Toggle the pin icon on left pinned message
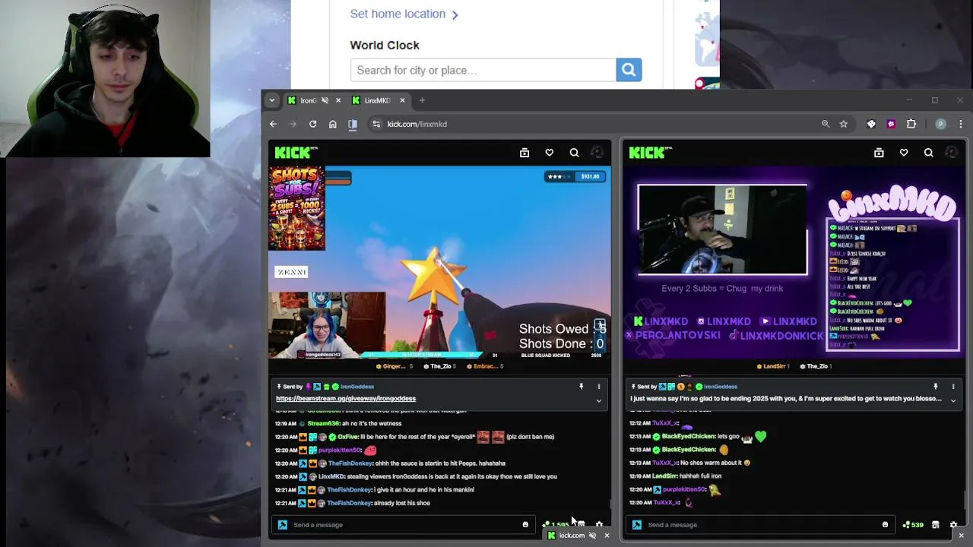Screen dimensions: 973x547 pos(581,387)
